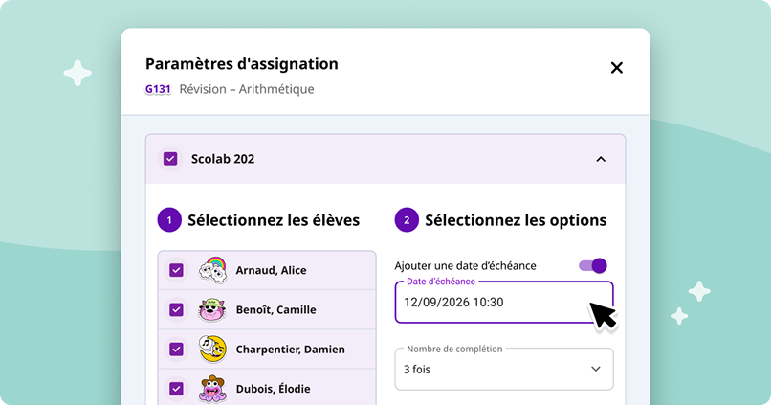Viewport: 771px width, 406px height.
Task: Click Benoît Camille's pink cat avatar
Action: pos(212,309)
